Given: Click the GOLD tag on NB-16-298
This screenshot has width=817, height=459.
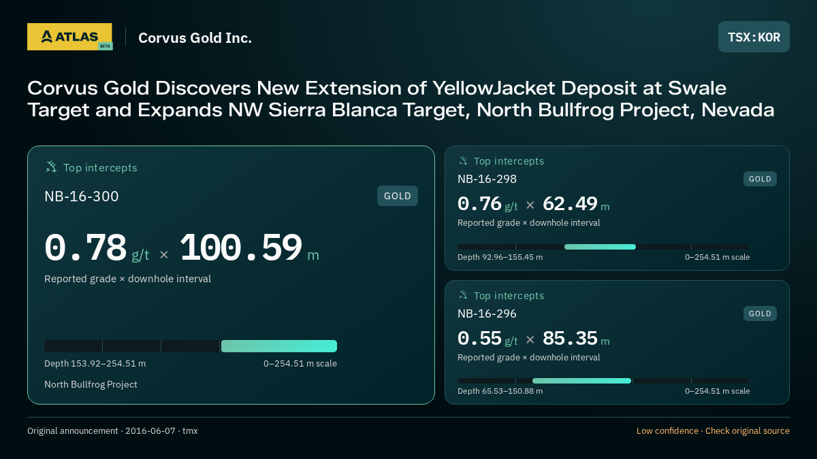Looking at the screenshot, I should pos(760,179).
